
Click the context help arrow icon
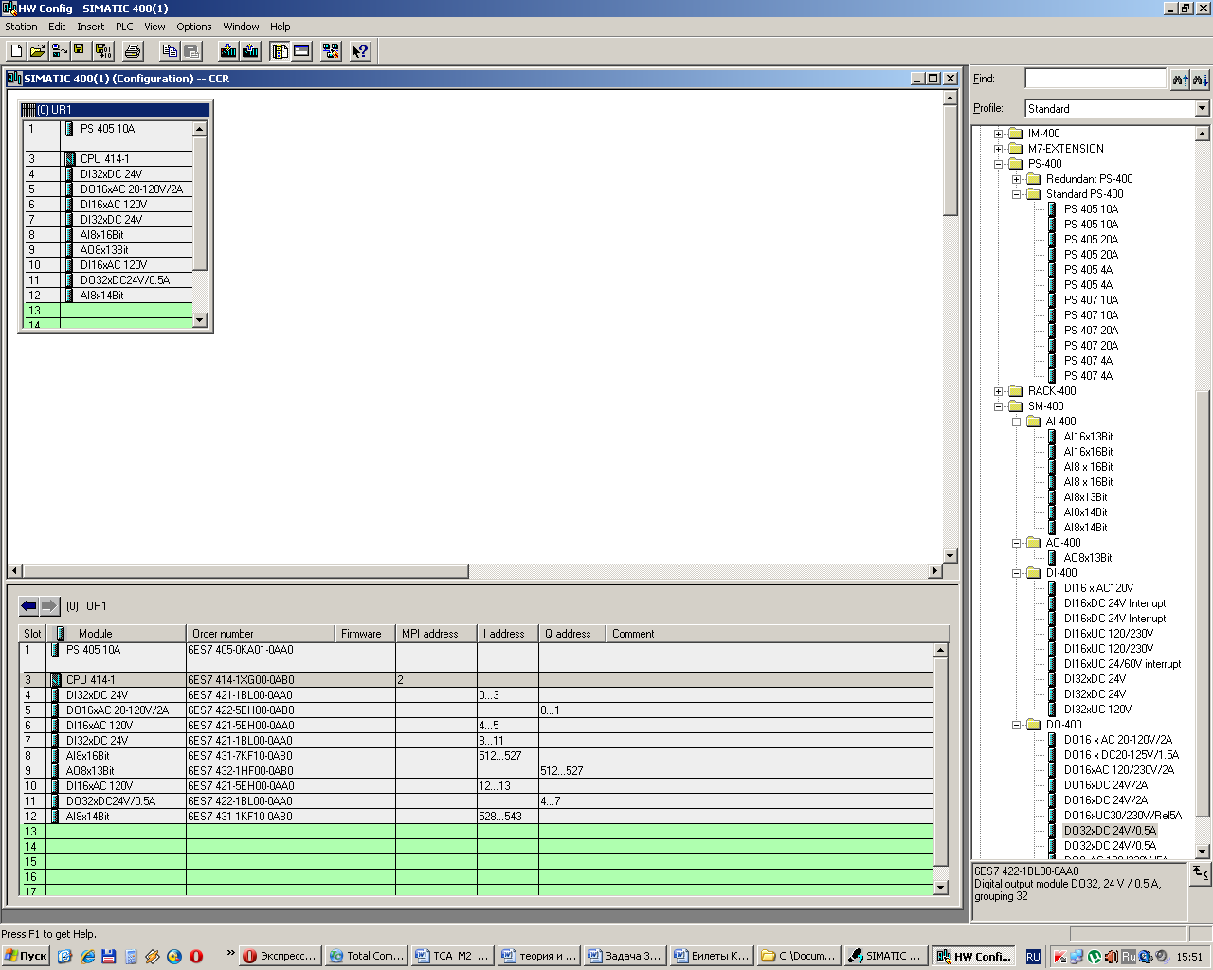(360, 51)
